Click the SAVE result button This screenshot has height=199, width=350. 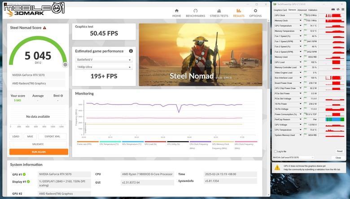(30, 136)
